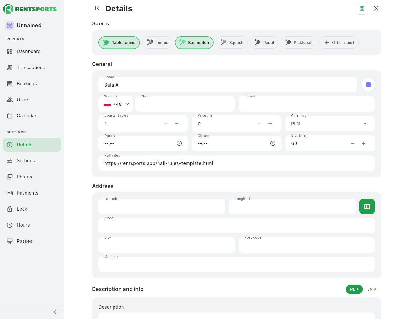Increase the Courts, tables count

click(x=177, y=123)
